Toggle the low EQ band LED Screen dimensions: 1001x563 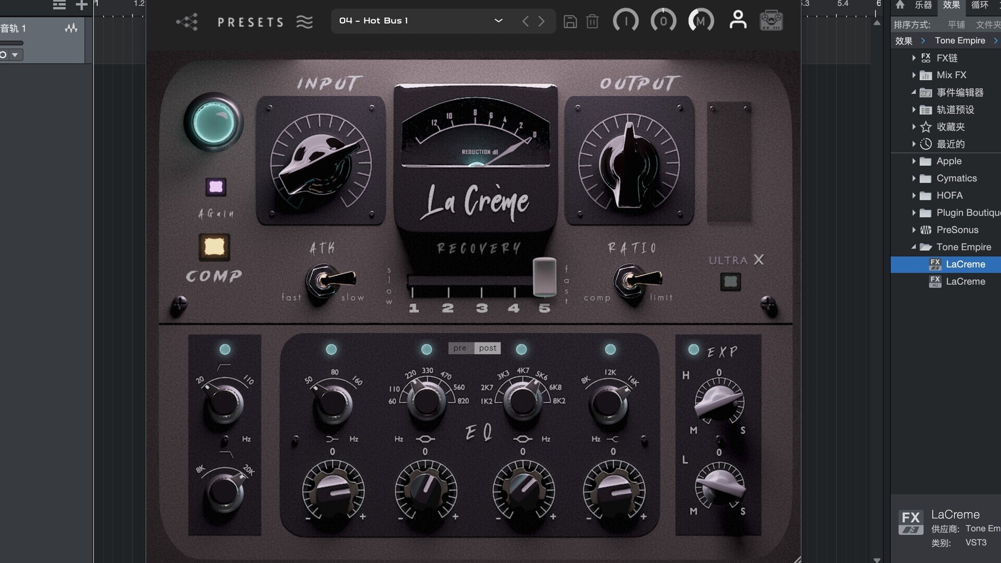pos(331,349)
